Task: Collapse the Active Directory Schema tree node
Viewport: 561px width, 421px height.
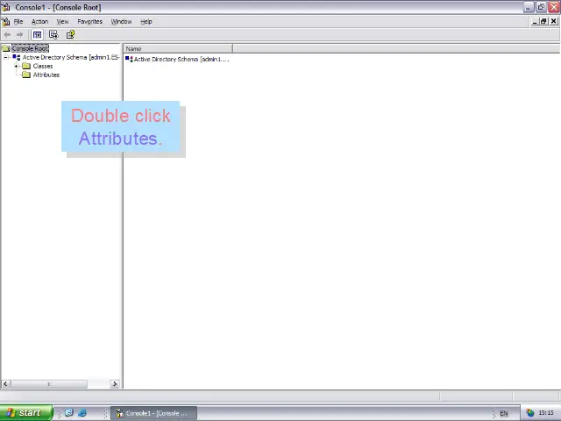Action: click(6, 57)
